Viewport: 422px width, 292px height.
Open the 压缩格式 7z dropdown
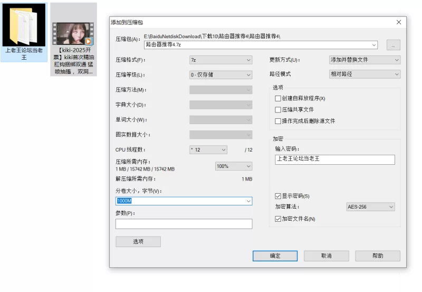tap(220, 60)
